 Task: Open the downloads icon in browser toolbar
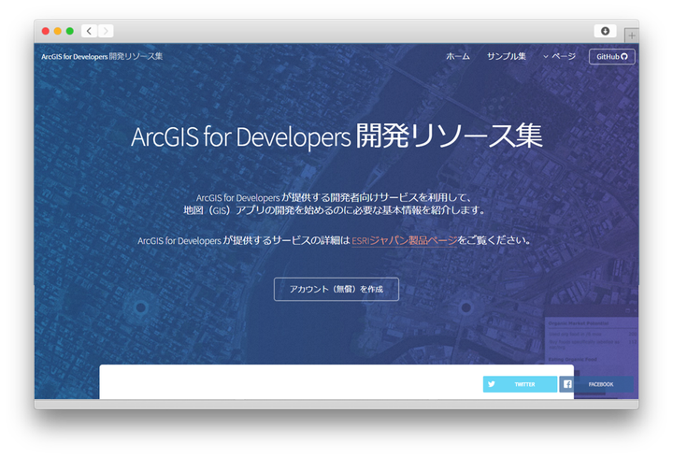coord(605,31)
